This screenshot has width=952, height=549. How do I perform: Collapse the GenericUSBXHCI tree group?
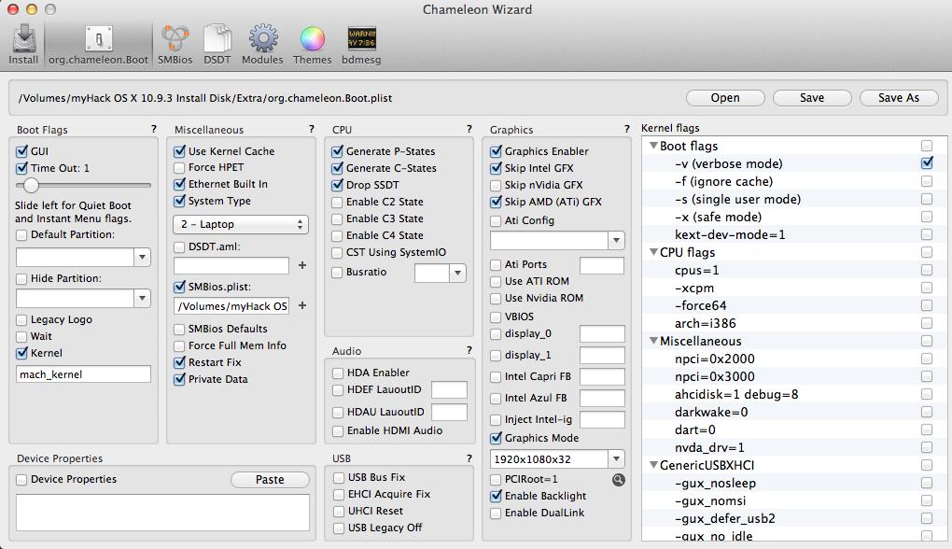[653, 465]
